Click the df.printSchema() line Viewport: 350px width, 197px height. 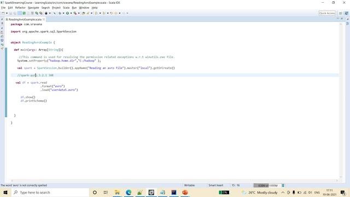[34, 101]
